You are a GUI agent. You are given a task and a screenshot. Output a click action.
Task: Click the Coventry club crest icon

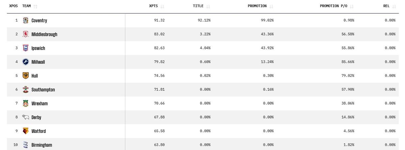pyautogui.click(x=26, y=20)
